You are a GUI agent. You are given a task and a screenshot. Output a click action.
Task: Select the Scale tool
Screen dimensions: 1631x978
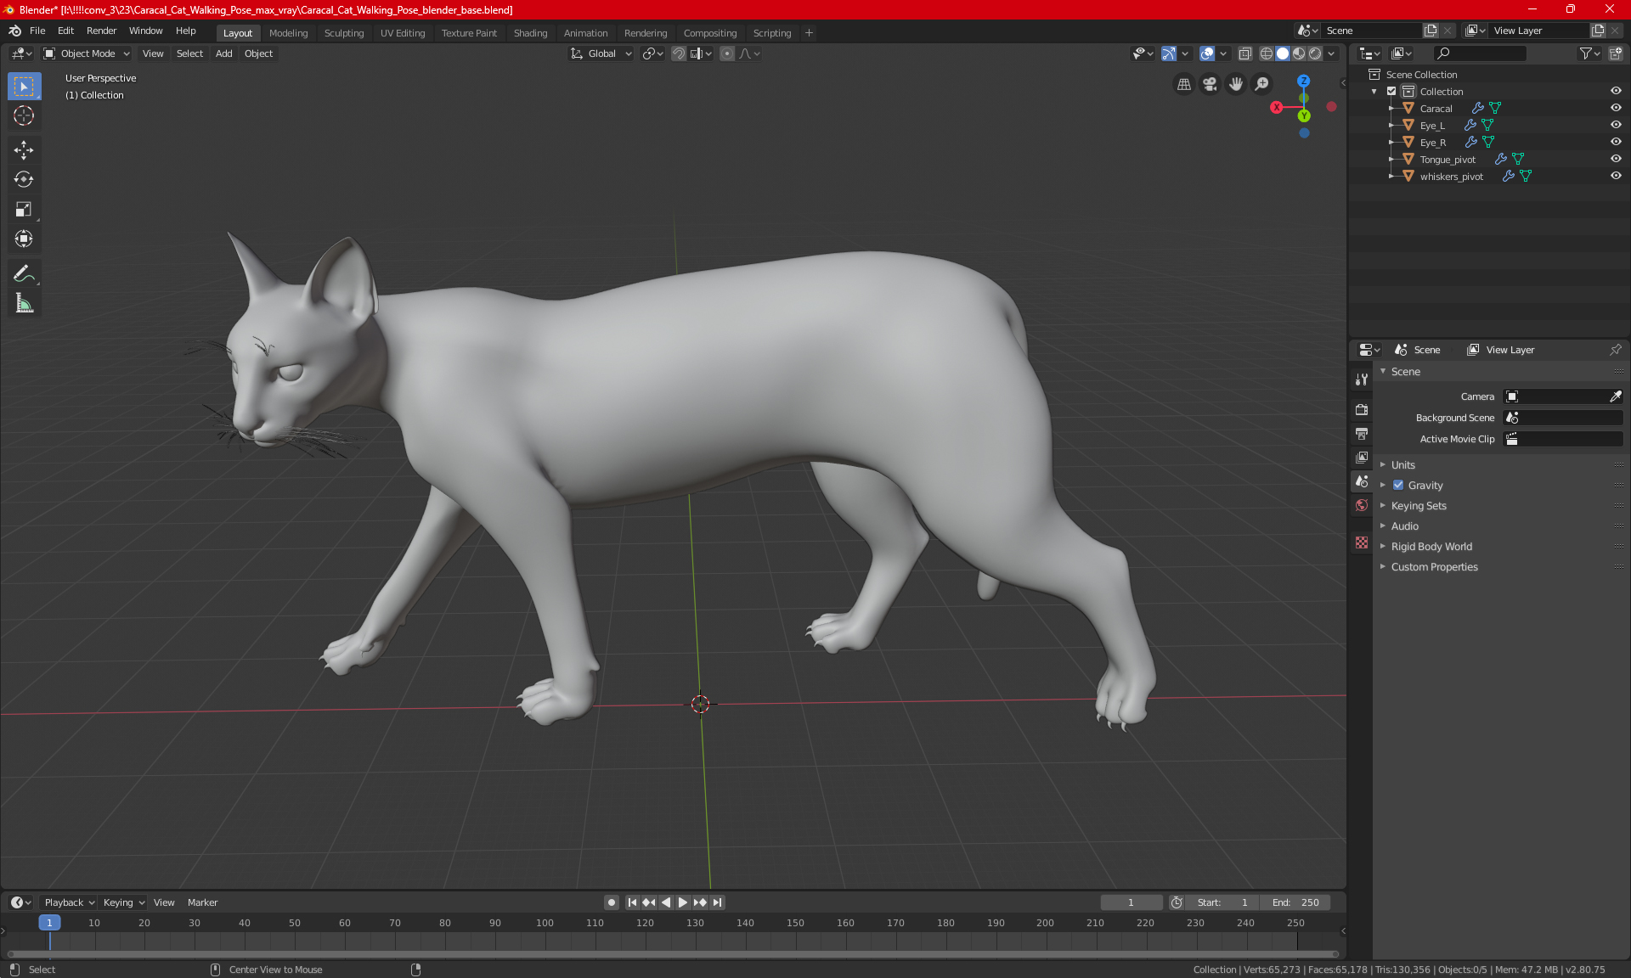(x=24, y=210)
